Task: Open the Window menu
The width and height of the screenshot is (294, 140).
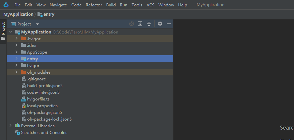Action: point(166,5)
